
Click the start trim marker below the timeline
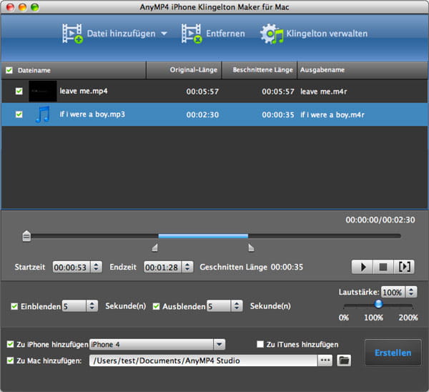click(155, 248)
